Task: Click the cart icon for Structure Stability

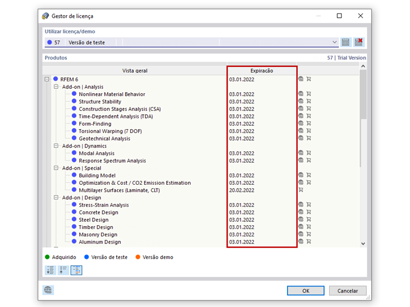Action: tap(309, 101)
